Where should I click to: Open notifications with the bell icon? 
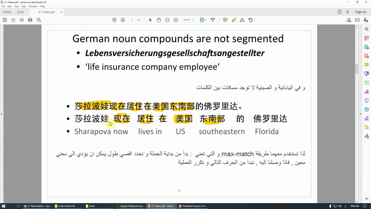coord(348,12)
